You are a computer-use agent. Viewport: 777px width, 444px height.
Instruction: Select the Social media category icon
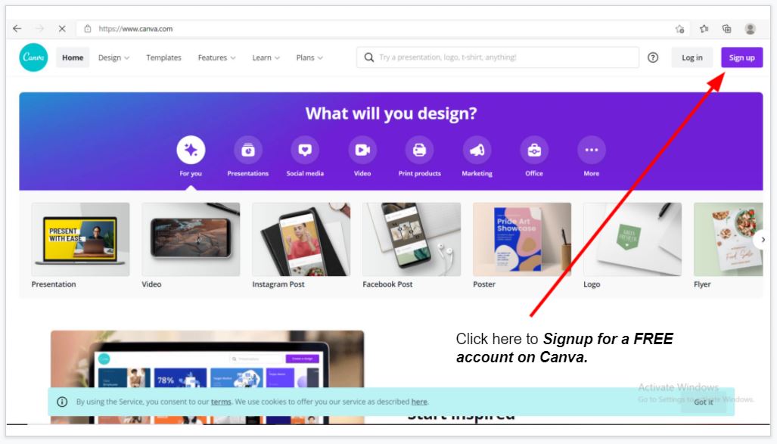[x=305, y=150]
